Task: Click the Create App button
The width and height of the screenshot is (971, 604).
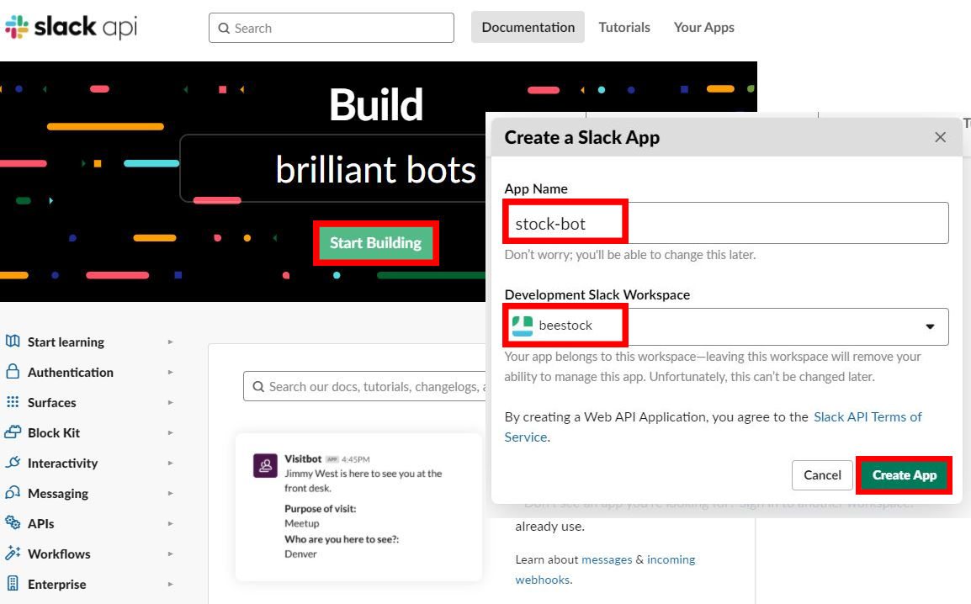Action: click(905, 474)
